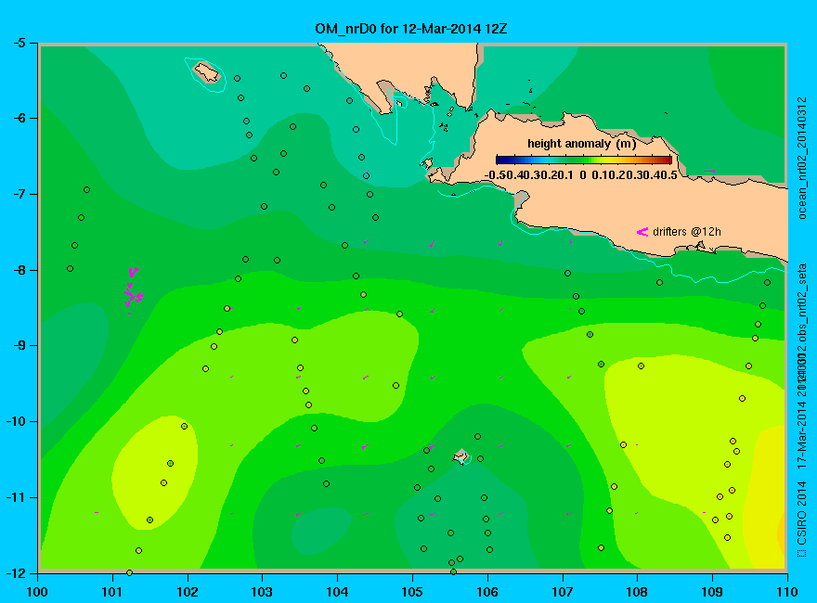Click the y-axis label -10
The image size is (817, 603).
(x=16, y=421)
